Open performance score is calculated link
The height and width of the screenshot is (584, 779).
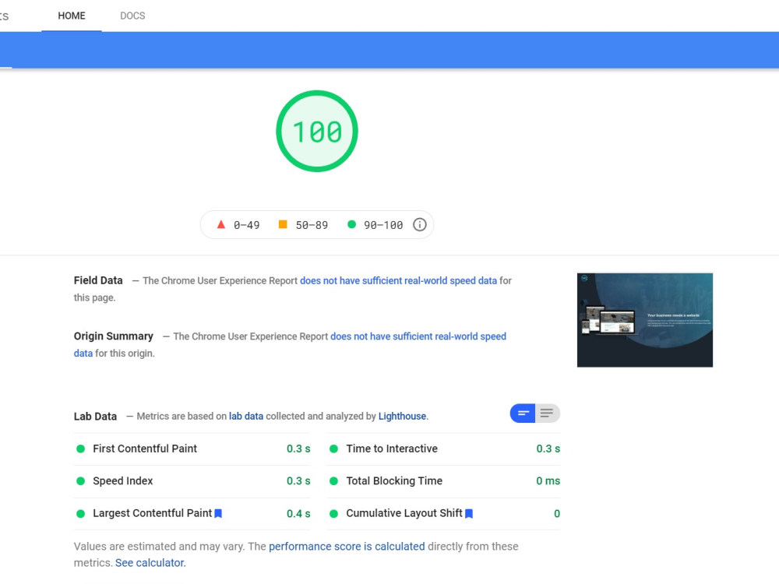(x=347, y=547)
